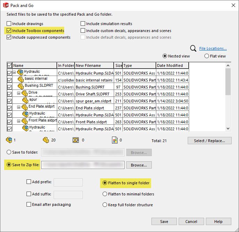This screenshot has height=232, width=239.
Task: Click the Bushing.SLDPRT part icon
Action: point(21,86)
